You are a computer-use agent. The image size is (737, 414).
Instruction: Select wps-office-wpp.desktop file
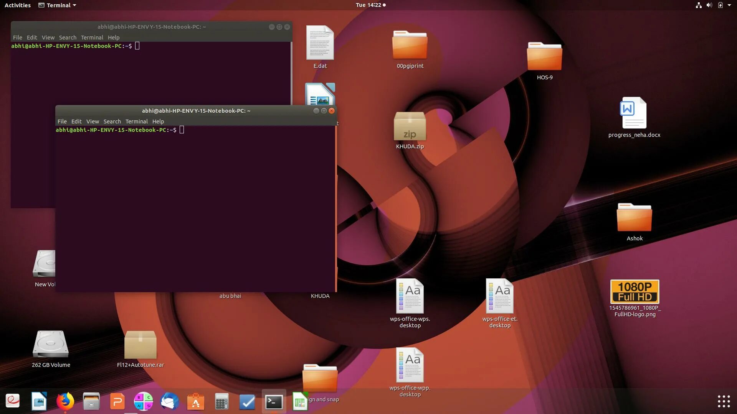(x=410, y=372)
